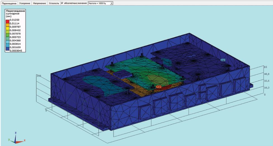Click the 65 height scale label
The height and width of the screenshot is (146, 273).
[x=265, y=67]
